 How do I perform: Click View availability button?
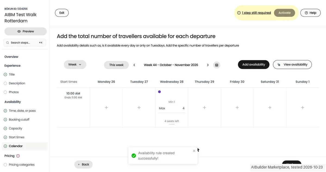(x=292, y=64)
